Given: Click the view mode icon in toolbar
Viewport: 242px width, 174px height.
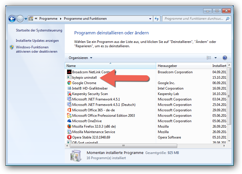Looking at the screenshot, I should click(x=209, y=58).
